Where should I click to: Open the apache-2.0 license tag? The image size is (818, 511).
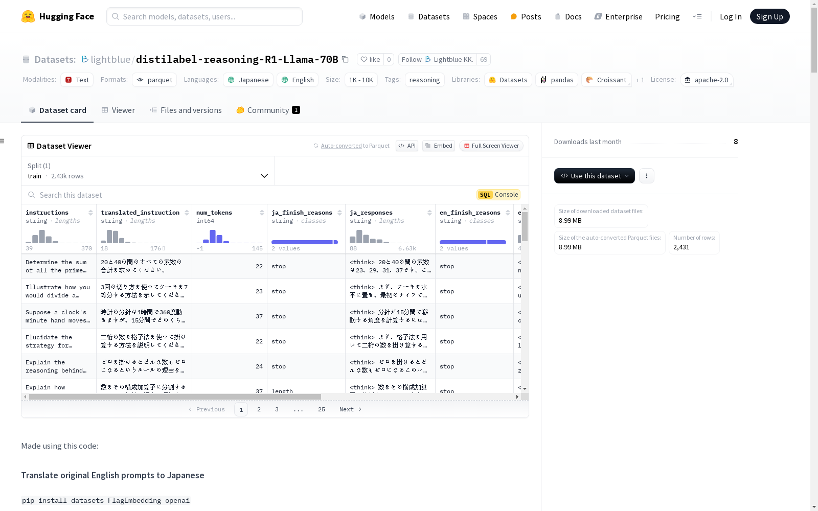[x=707, y=80]
